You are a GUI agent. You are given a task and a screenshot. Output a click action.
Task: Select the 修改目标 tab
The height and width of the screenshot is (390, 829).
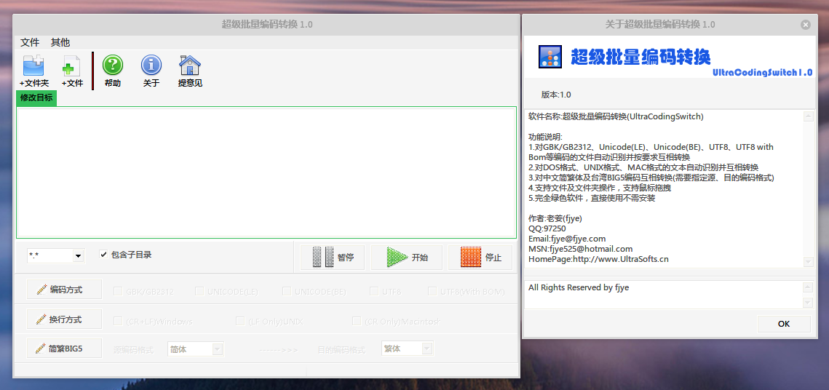tap(36, 97)
